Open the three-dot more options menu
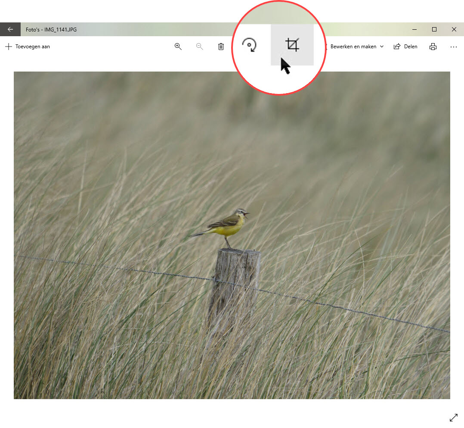 pyautogui.click(x=453, y=47)
